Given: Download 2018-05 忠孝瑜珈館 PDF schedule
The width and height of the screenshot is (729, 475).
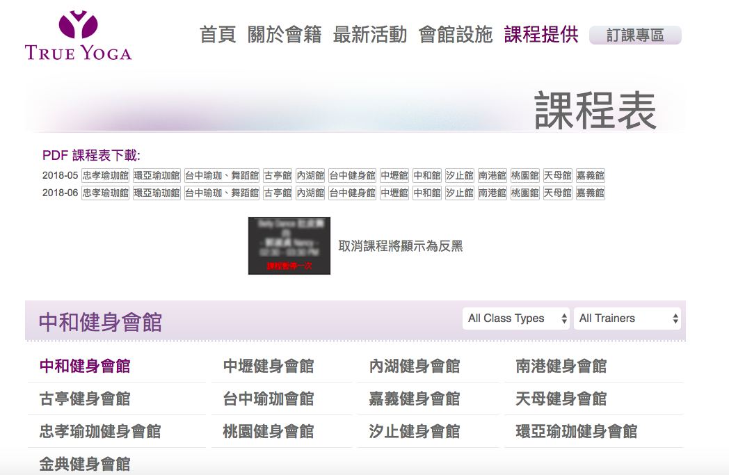Looking at the screenshot, I should 106,176.
